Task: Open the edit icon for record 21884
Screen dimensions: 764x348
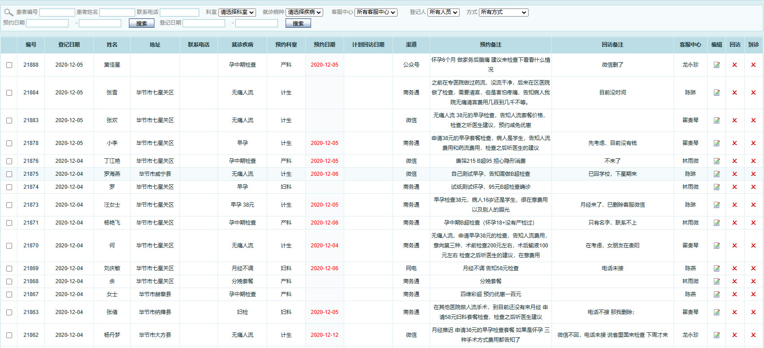Action: (717, 93)
